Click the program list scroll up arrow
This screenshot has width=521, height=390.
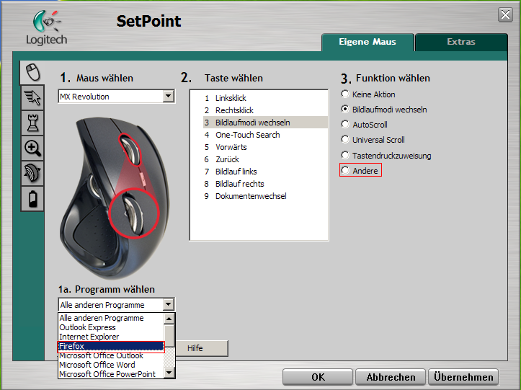point(169,319)
